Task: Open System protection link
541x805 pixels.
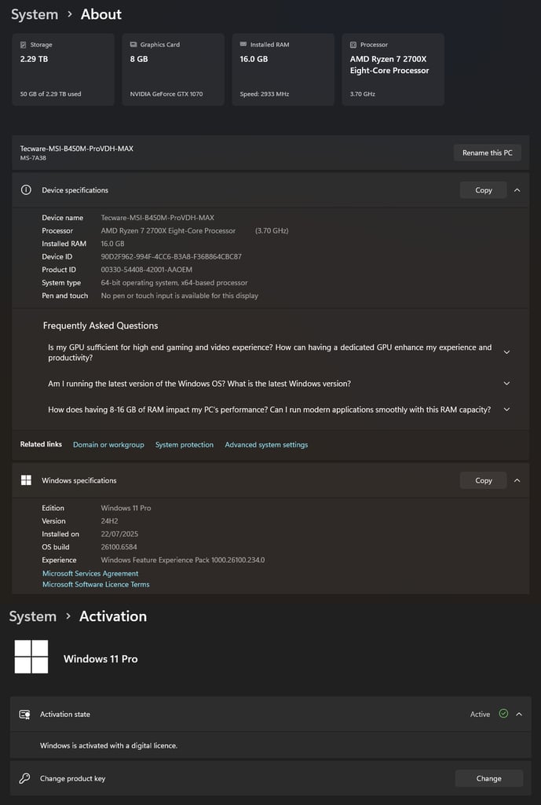Action: [x=184, y=445]
